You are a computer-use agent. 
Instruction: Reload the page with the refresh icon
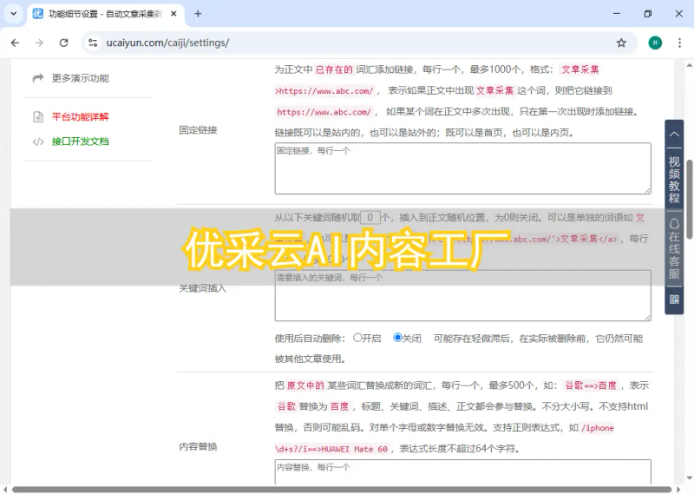(x=63, y=43)
